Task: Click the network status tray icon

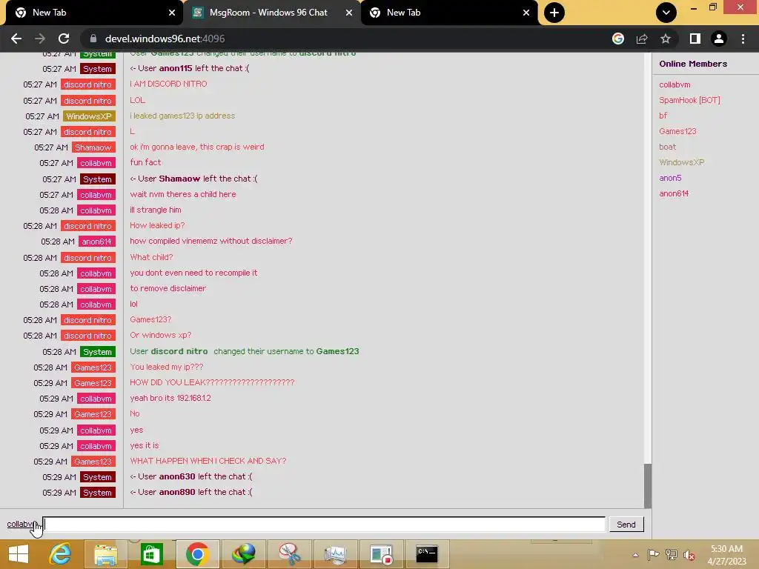Action: [x=672, y=555]
